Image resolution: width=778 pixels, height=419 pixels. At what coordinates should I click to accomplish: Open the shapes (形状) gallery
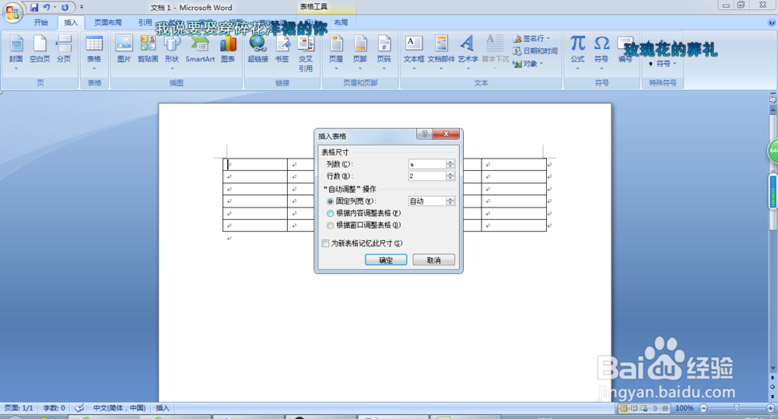[172, 53]
